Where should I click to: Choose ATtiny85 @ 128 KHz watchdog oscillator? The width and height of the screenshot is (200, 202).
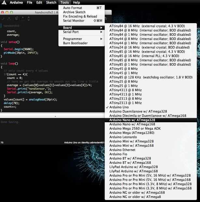[x=151, y=77]
